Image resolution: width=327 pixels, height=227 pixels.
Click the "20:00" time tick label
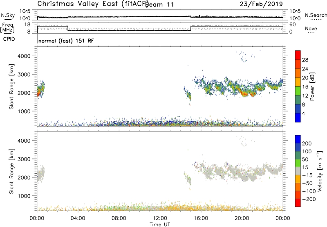[x=242, y=218]
